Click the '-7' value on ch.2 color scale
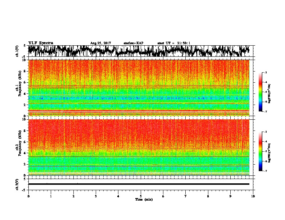285x220 pixels. (266, 171)
